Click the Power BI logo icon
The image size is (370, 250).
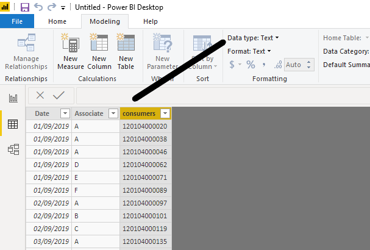(5, 7)
